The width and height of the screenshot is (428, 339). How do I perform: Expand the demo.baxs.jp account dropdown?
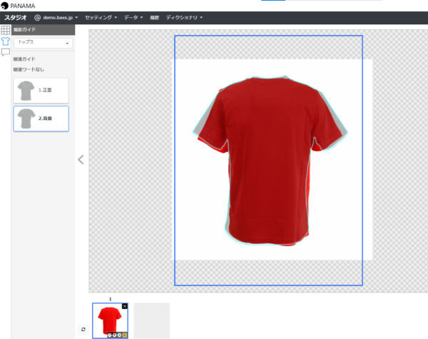pyautogui.click(x=56, y=17)
